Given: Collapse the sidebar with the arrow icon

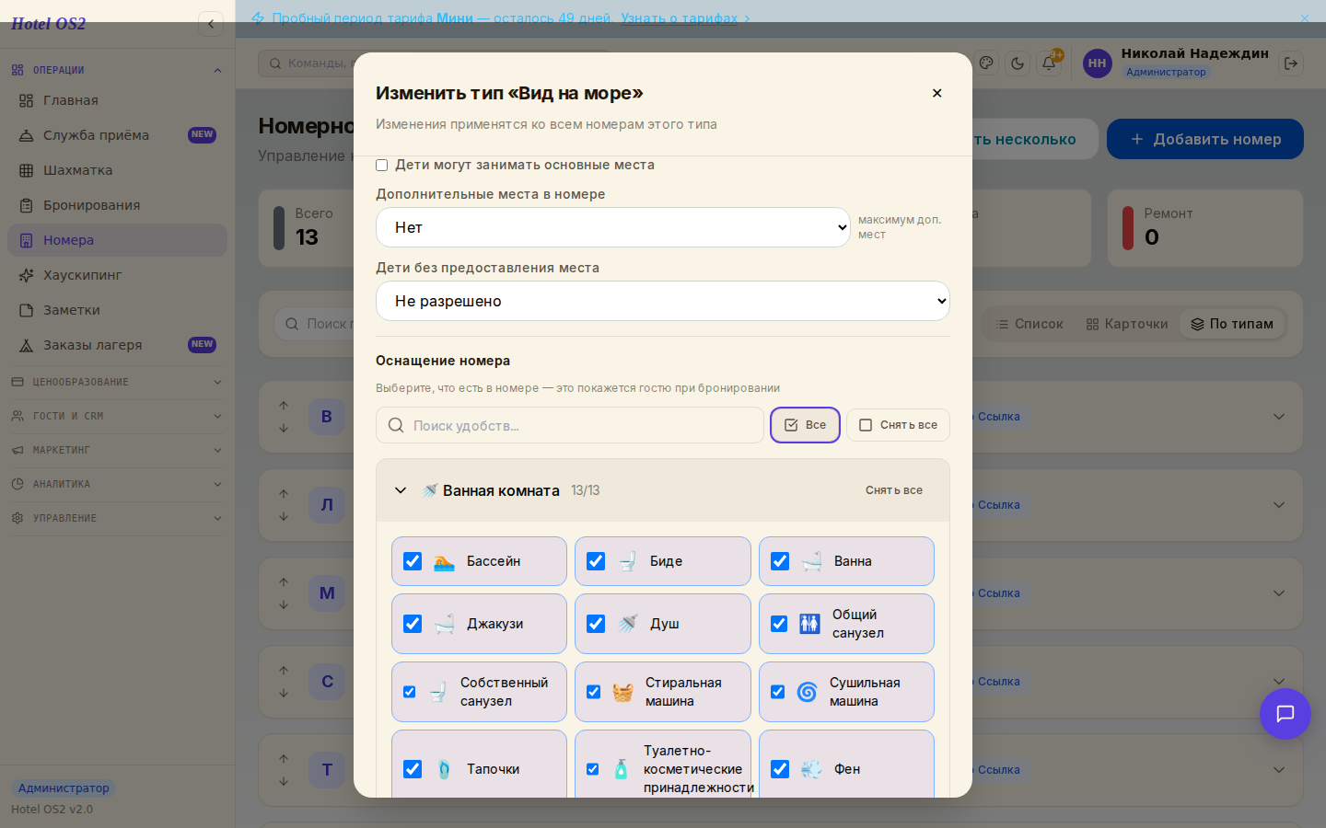Looking at the screenshot, I should click(x=211, y=24).
